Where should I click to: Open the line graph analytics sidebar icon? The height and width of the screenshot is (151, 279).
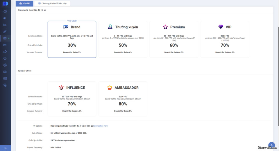pyautogui.click(x=5, y=45)
